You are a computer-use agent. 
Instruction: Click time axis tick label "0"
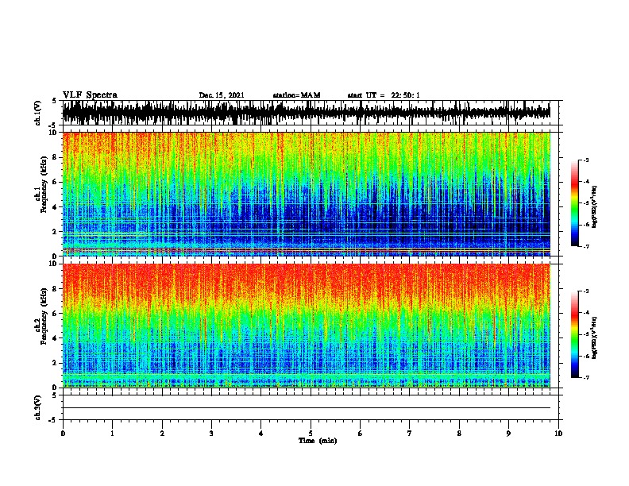[63, 434]
